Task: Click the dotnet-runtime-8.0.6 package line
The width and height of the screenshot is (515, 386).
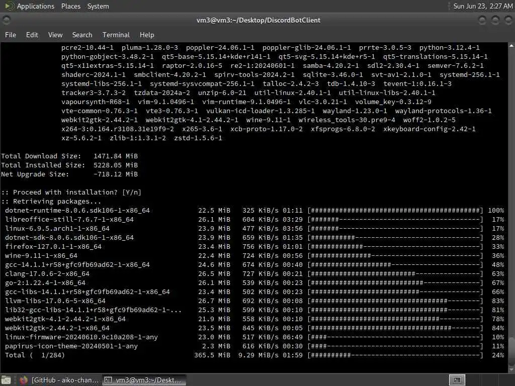Action: [254, 211]
